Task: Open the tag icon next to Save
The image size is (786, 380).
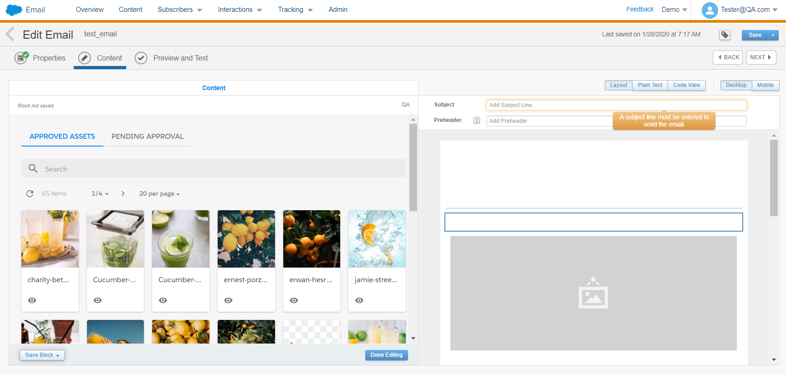Action: tap(725, 35)
